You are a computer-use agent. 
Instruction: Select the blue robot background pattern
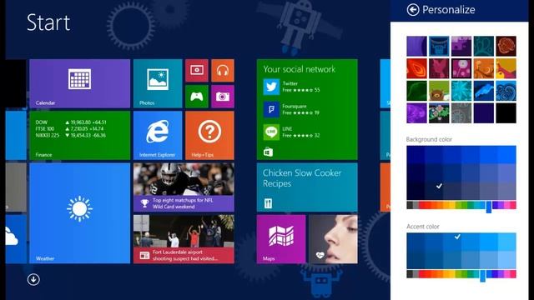[439, 46]
